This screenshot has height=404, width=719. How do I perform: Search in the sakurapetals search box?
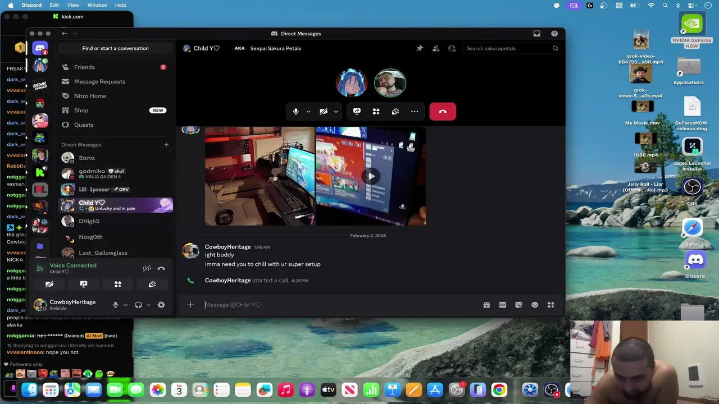click(512, 48)
